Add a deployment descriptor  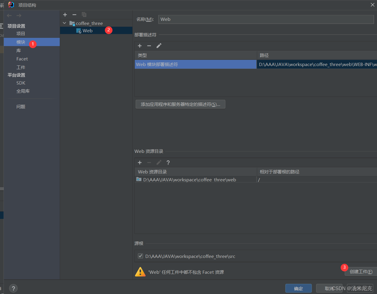[140, 46]
